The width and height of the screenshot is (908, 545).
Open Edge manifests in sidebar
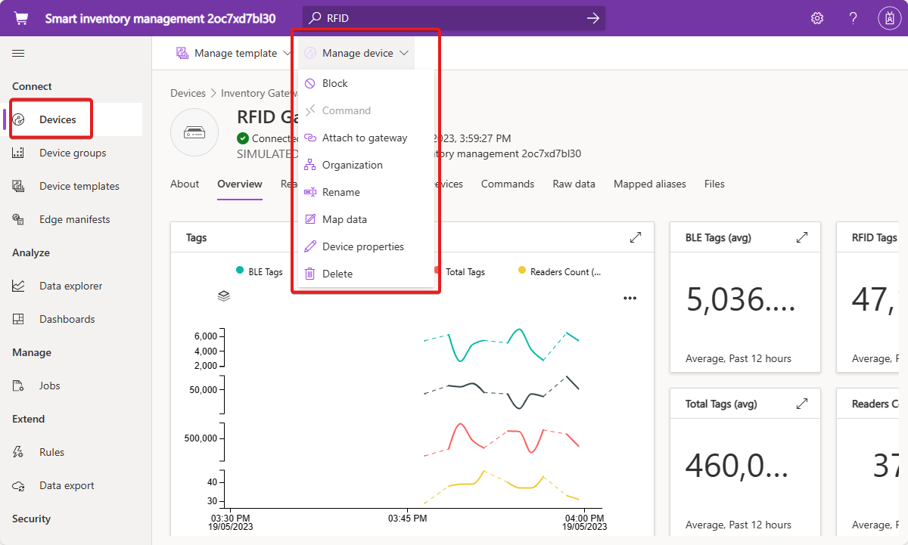76,219
